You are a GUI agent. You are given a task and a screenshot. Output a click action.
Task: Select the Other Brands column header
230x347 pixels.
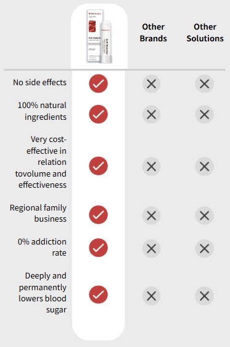point(154,33)
